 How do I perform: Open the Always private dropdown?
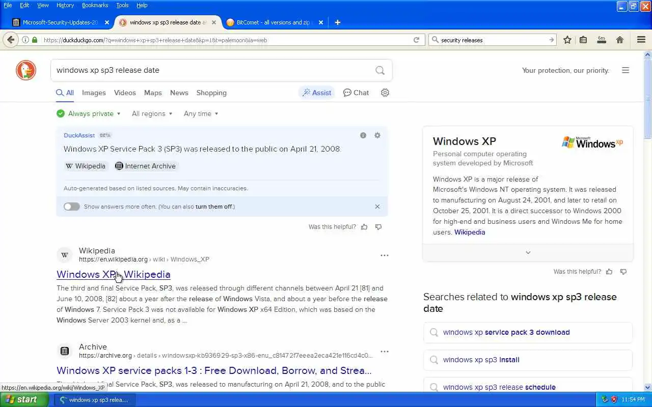[89, 113]
